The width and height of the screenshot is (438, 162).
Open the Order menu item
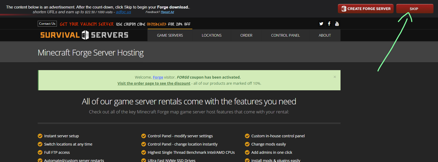[246, 35]
